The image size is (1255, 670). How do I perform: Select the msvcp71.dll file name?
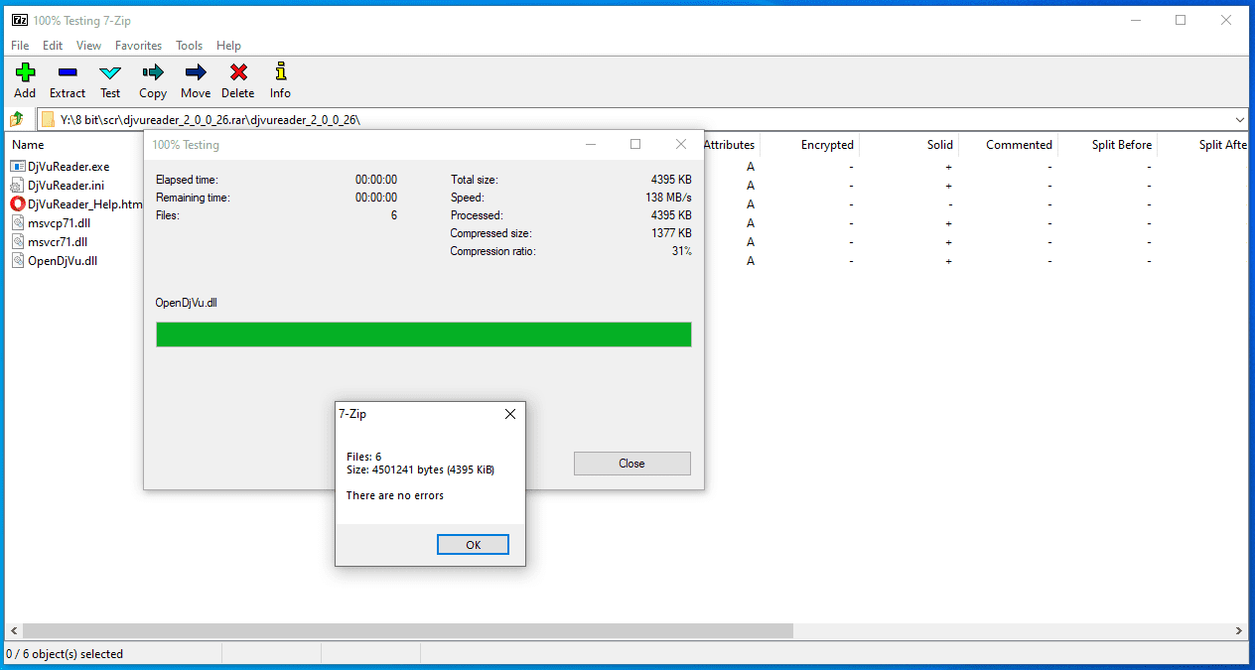click(59, 223)
